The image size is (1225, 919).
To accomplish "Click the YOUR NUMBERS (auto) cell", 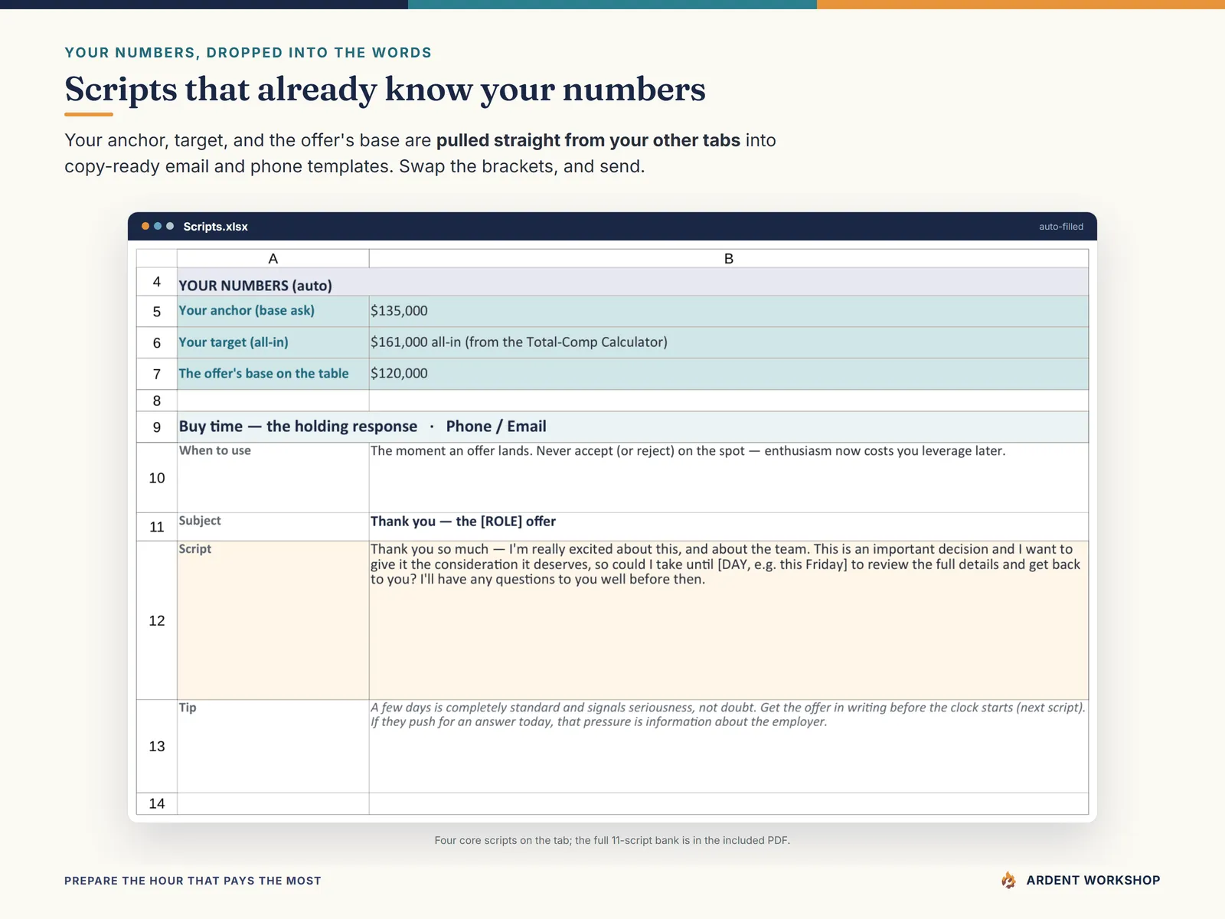I will [632, 282].
